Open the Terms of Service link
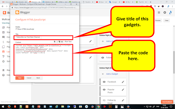175x109 pixels. pos(6,102)
